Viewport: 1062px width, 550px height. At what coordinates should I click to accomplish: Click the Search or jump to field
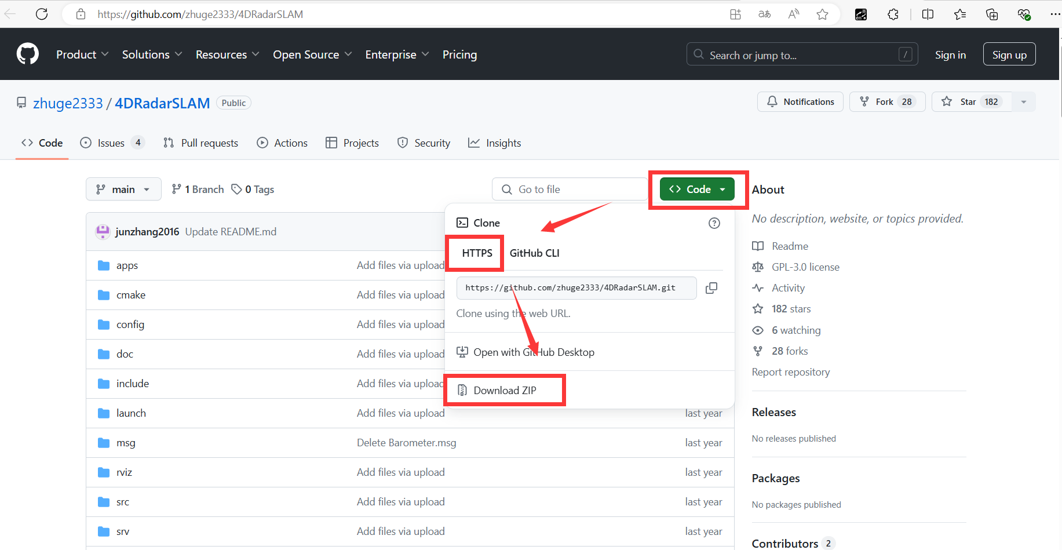coord(802,54)
